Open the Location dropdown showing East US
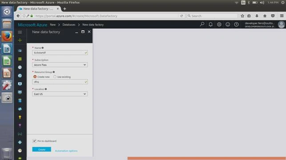The width and height of the screenshot is (286, 160). pyautogui.click(x=60, y=94)
